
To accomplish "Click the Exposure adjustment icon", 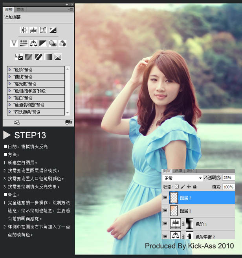I will pos(52,30).
